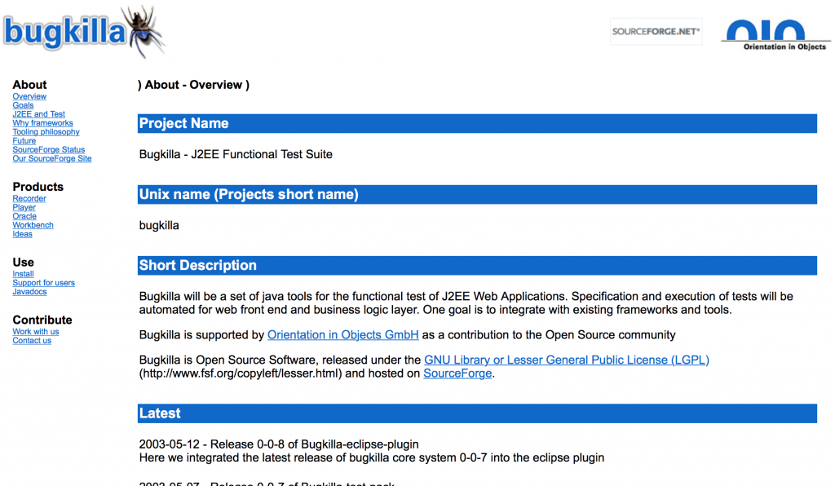
Task: Click 'Bugkilla - J2EE Functional Test Suite' text
Action: [x=236, y=154]
